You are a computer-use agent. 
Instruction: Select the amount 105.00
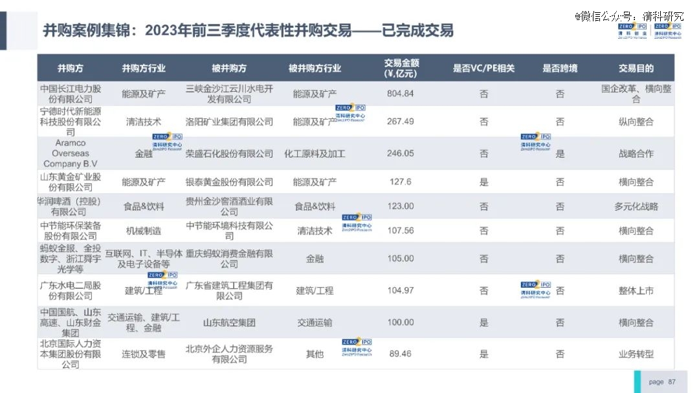click(x=401, y=258)
